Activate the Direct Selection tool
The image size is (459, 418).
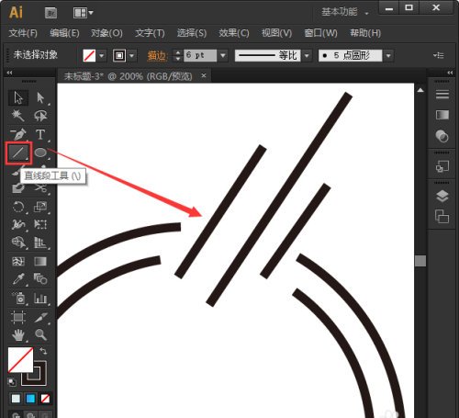click(40, 98)
